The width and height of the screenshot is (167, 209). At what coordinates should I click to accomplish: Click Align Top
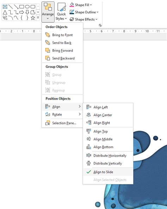tap(108, 132)
